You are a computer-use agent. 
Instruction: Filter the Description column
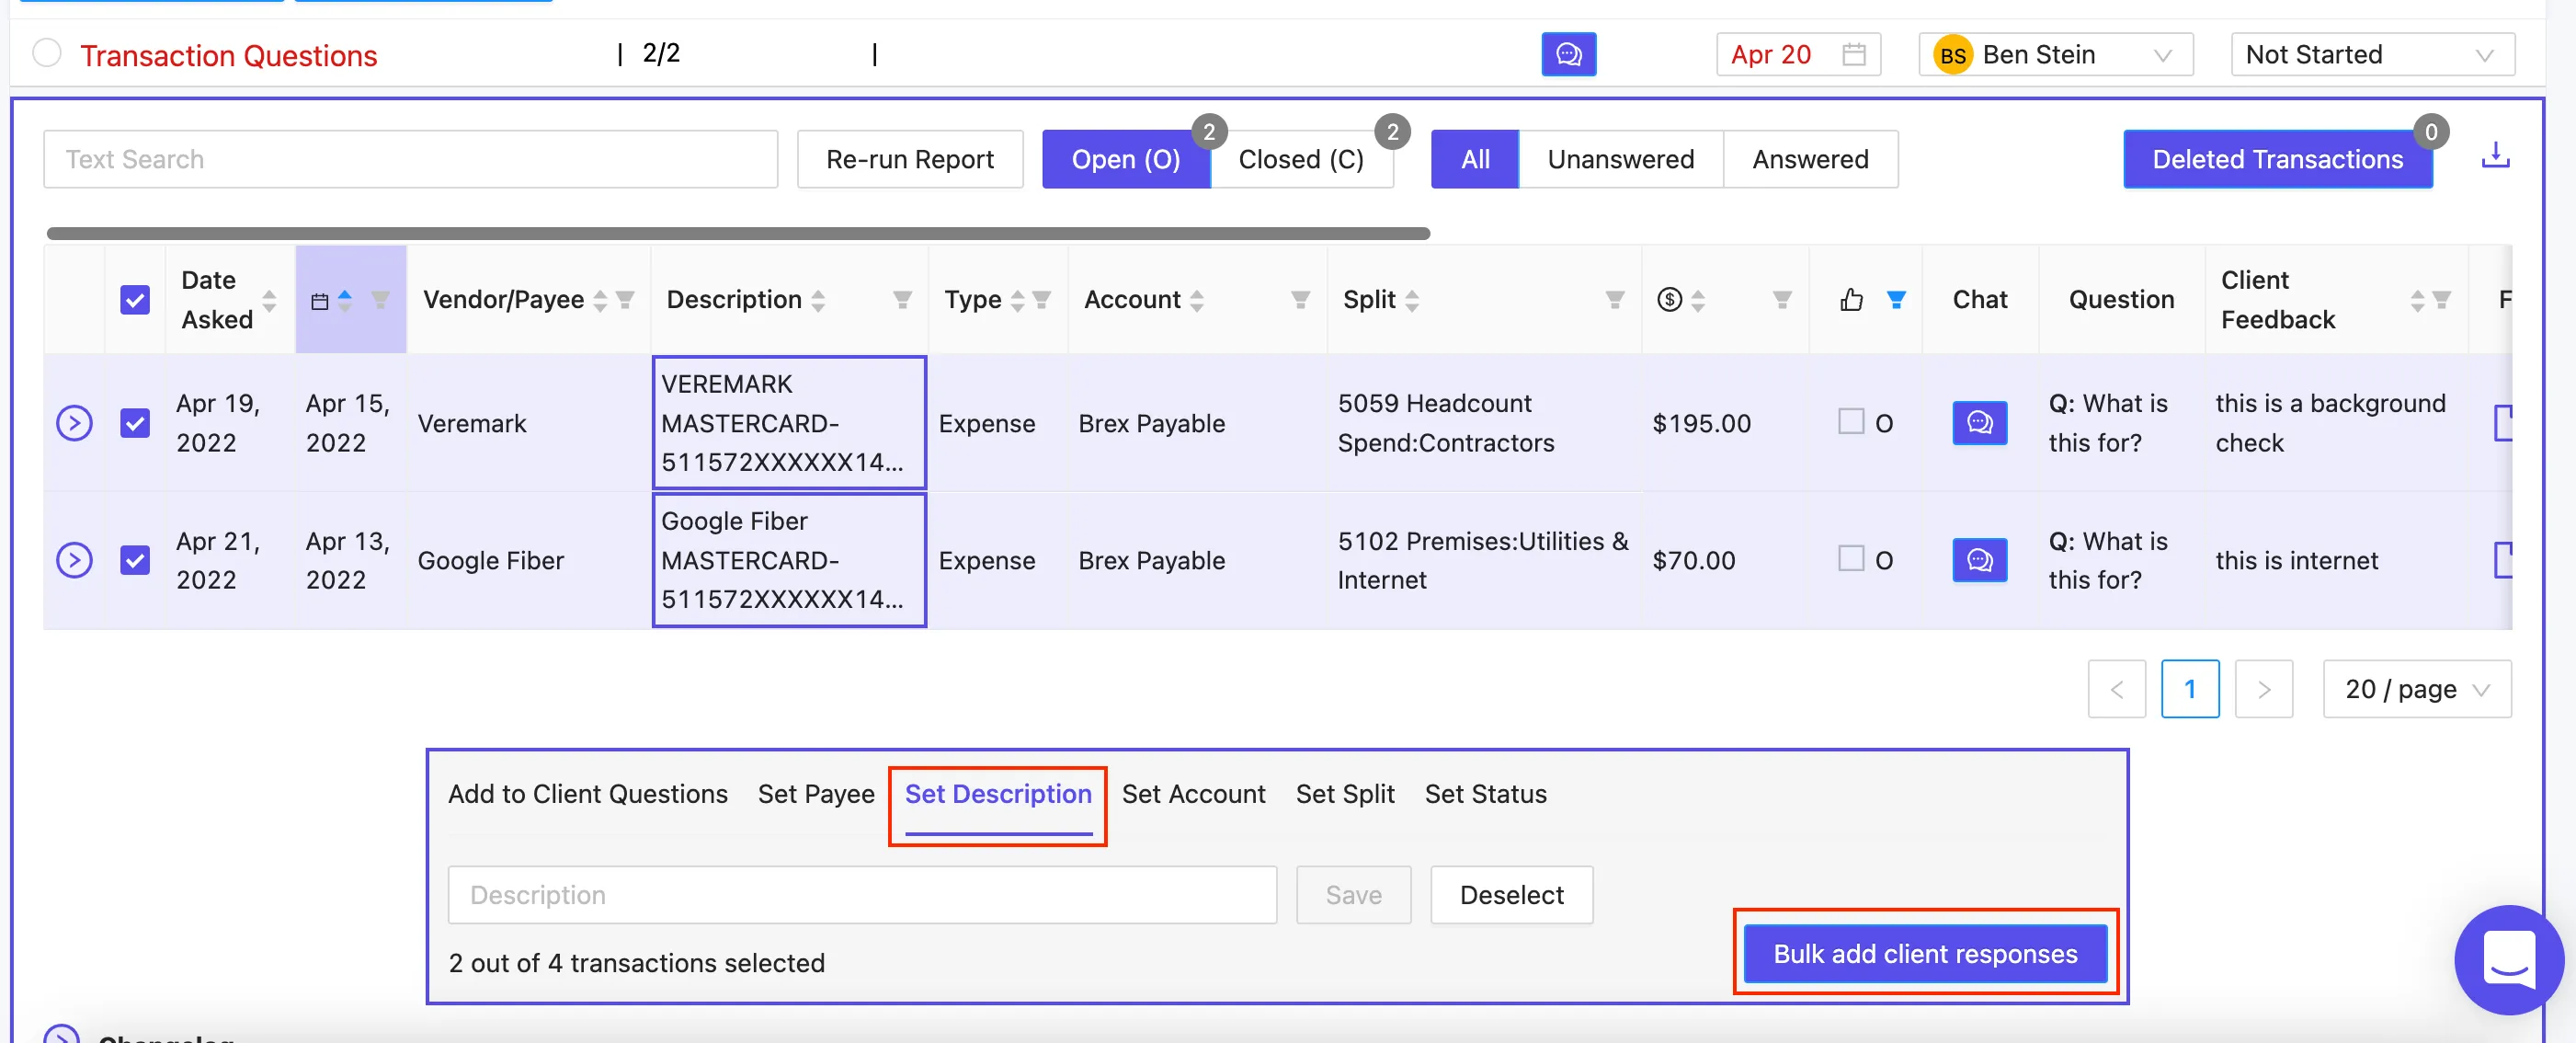902,299
